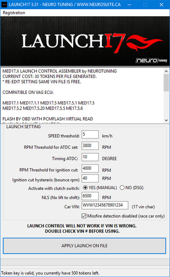
Task: Close the Launch17 window
Action: click(x=162, y=5)
